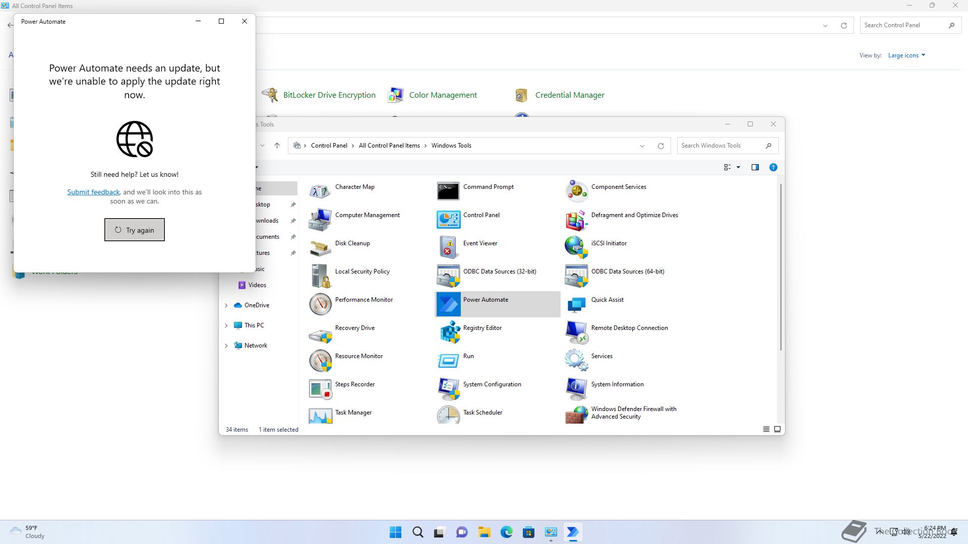Switch to large thumbnails view layout
The height and width of the screenshot is (544, 968).
777,429
